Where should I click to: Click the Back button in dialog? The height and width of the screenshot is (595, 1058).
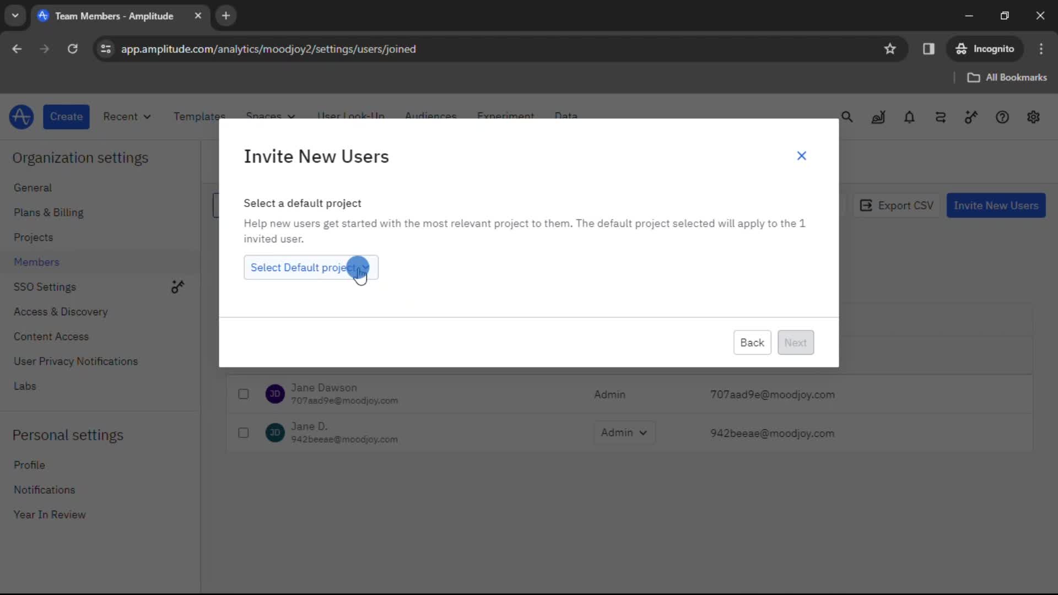[752, 342]
